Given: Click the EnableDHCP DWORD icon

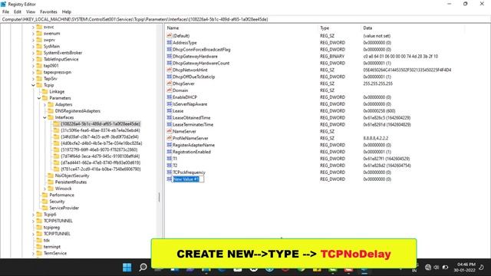Looking at the screenshot, I should coord(170,97).
